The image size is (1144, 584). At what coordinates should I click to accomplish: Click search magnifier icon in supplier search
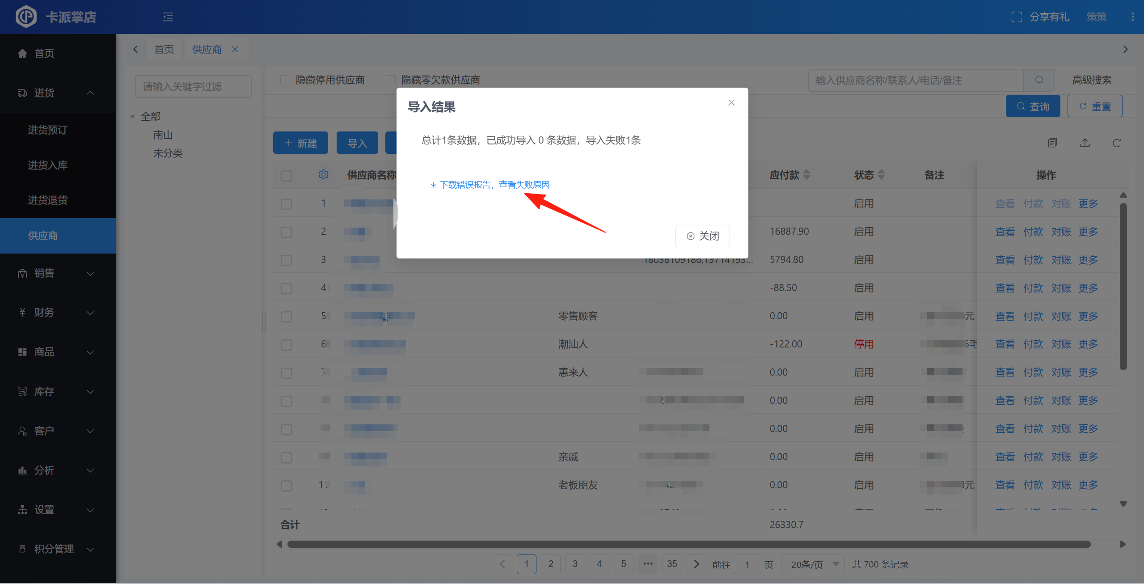1039,80
